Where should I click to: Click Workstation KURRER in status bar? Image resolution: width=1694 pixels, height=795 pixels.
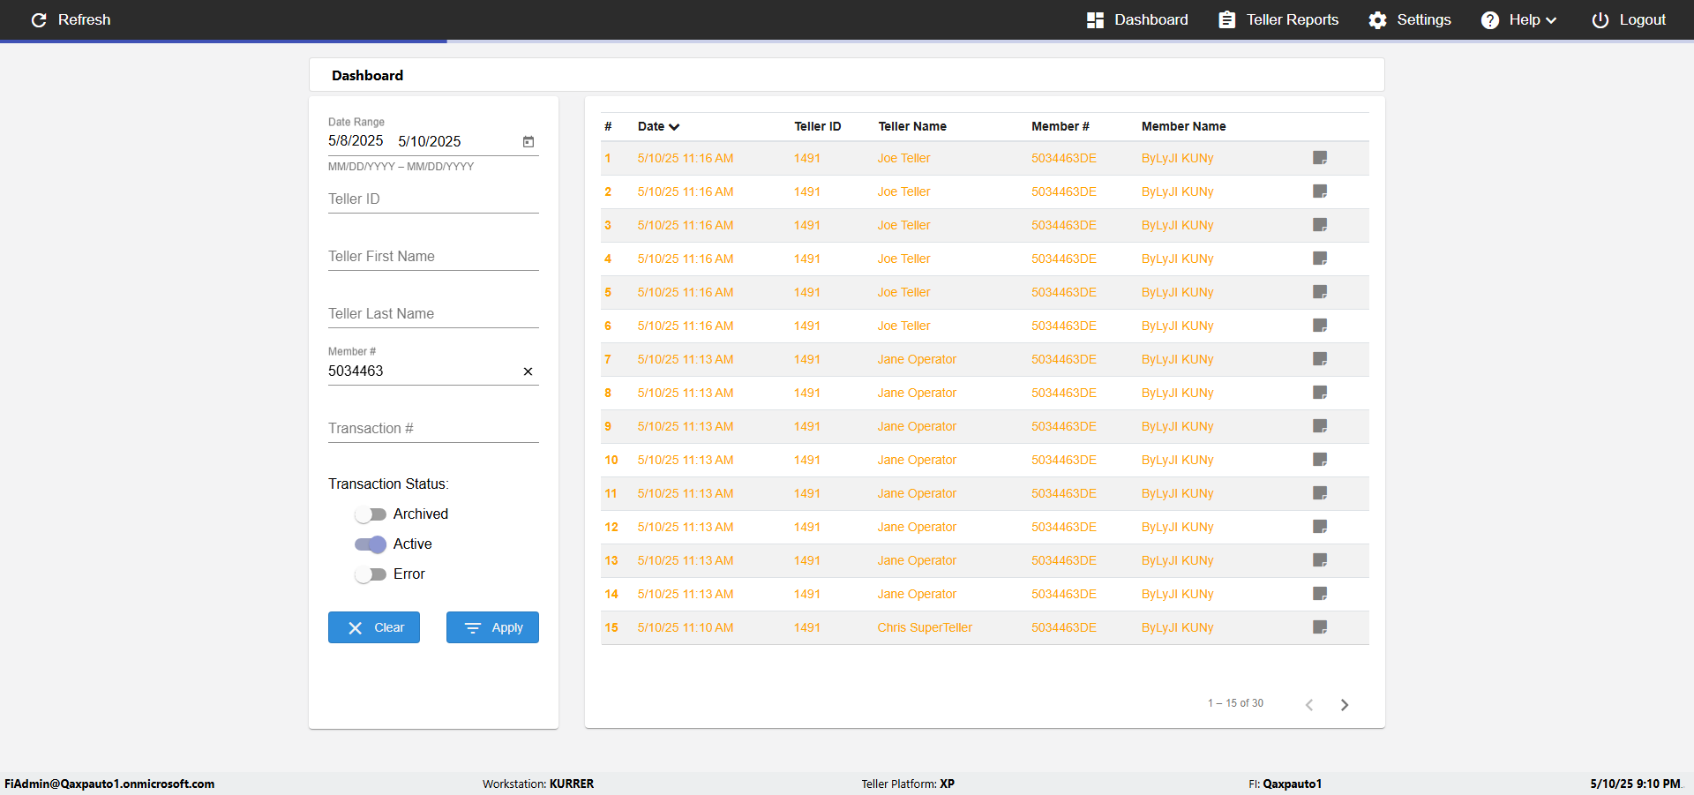point(538,784)
